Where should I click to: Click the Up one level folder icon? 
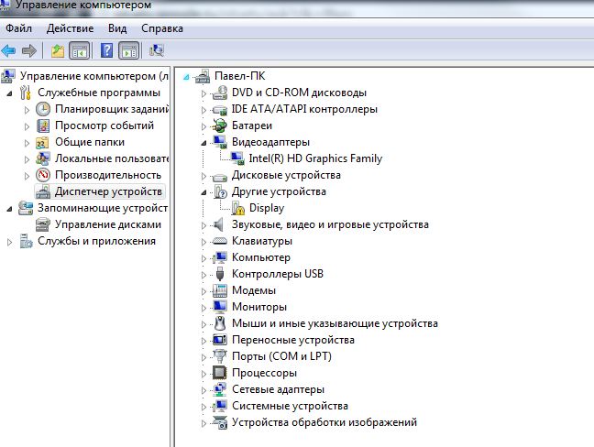point(58,50)
